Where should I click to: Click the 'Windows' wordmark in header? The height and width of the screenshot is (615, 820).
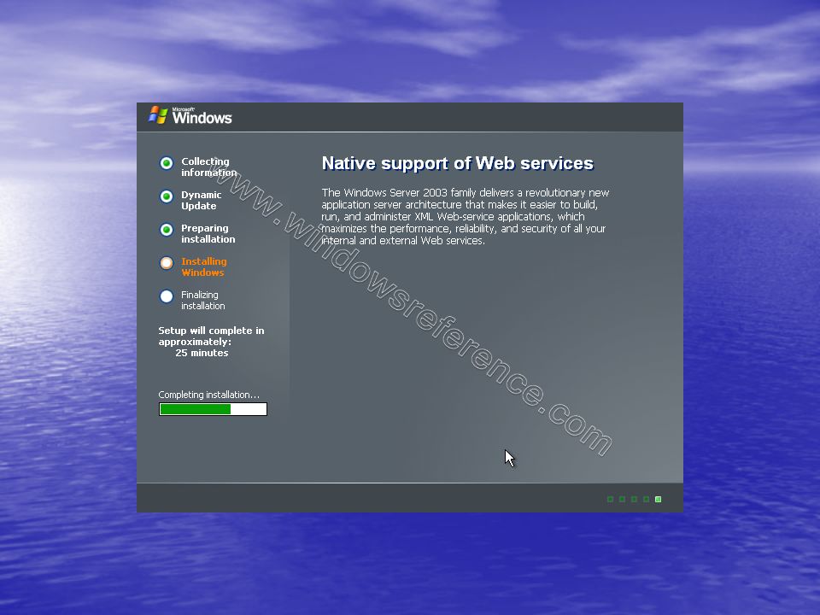coord(202,117)
